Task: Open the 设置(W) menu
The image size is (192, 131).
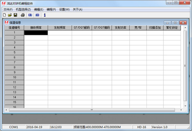Action: [x=64, y=9]
